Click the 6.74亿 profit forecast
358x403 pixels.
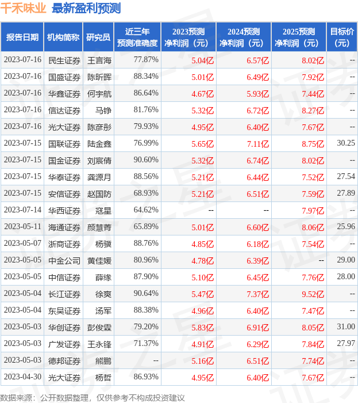point(258,161)
